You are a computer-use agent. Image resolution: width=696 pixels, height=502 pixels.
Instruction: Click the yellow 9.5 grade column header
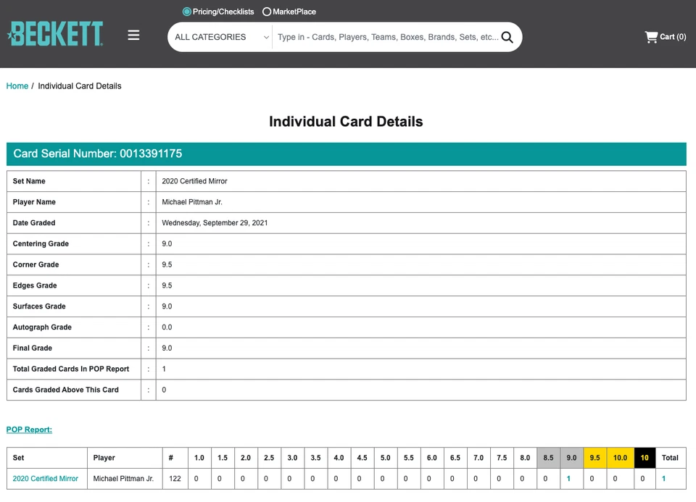click(x=594, y=458)
